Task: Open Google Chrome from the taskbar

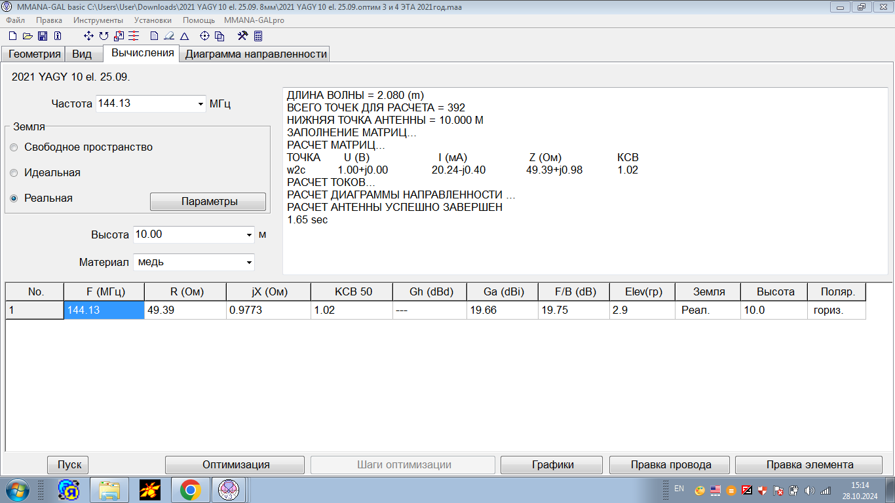Action: (x=191, y=489)
